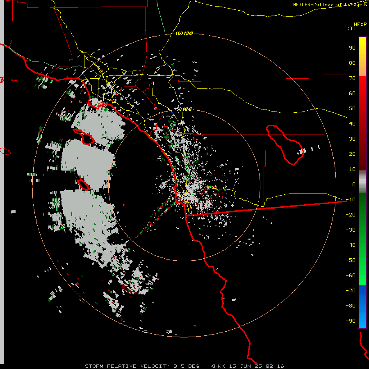The height and width of the screenshot is (369, 369).
Task: Click the "30" color scale label
Action: [352, 139]
